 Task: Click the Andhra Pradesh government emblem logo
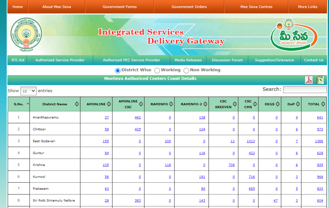26,34
